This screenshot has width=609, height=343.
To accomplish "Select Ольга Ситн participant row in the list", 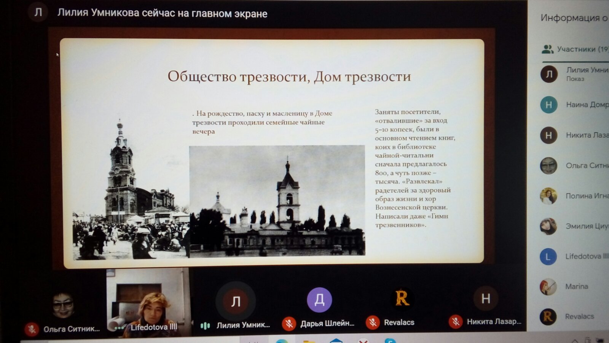I will (x=574, y=165).
